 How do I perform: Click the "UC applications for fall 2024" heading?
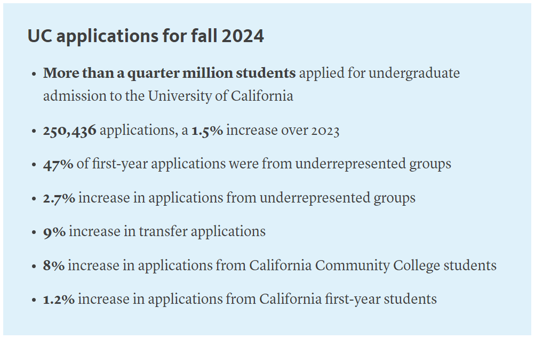click(146, 36)
